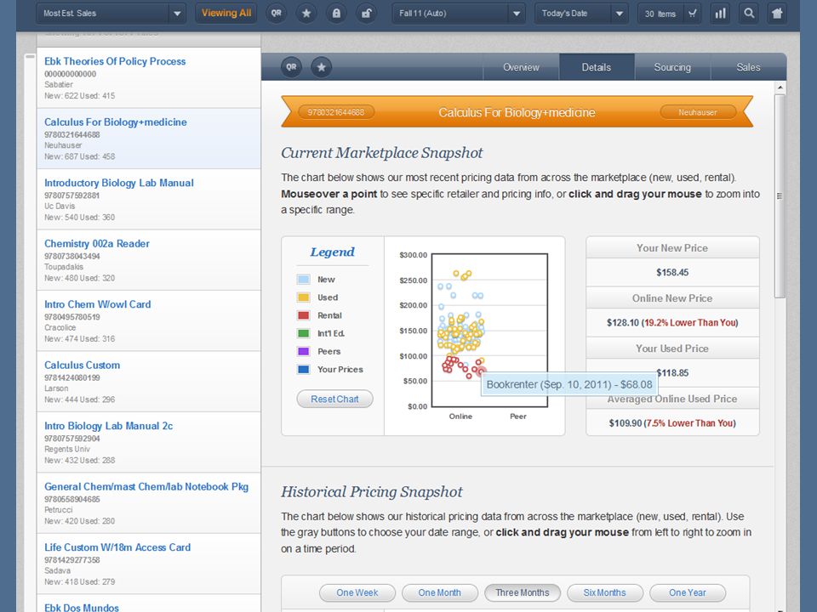Click the Int'l Ed. green legend swatch

tap(303, 333)
